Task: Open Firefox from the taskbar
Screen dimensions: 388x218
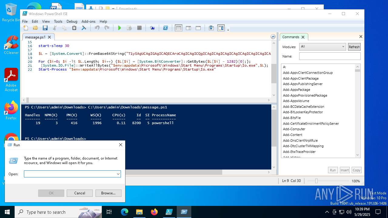Action: click(x=154, y=212)
